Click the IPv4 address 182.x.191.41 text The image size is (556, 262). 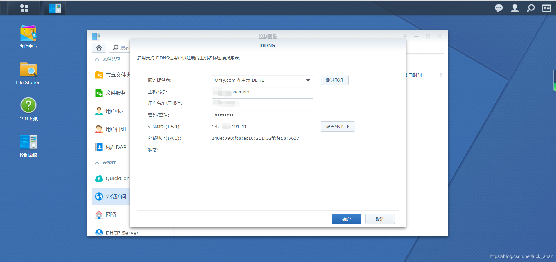pos(229,127)
